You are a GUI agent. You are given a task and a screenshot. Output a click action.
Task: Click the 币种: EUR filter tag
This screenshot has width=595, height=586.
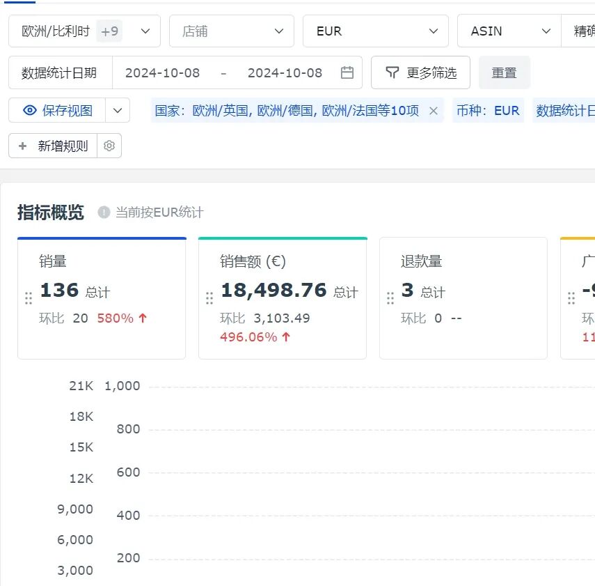click(488, 110)
